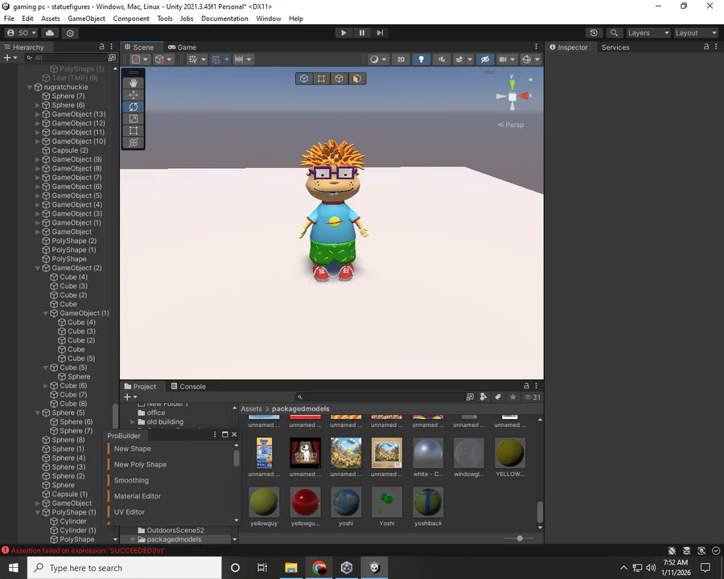Screen dimensions: 724x579
Task: Toggle scene lighting bulb
Action: (421, 60)
